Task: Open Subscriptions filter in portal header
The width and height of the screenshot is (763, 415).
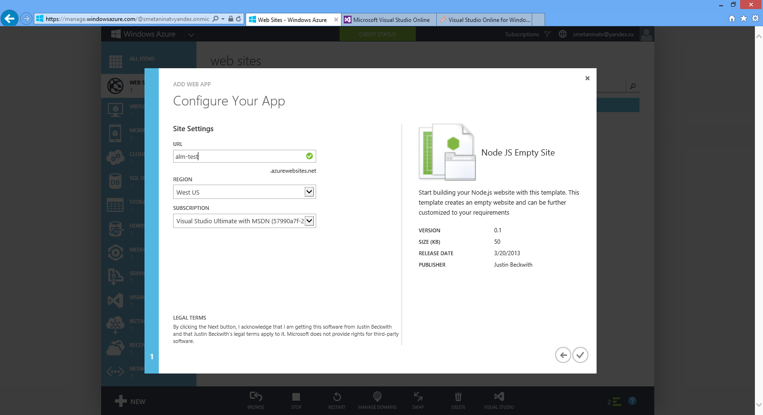Action: 527,34
